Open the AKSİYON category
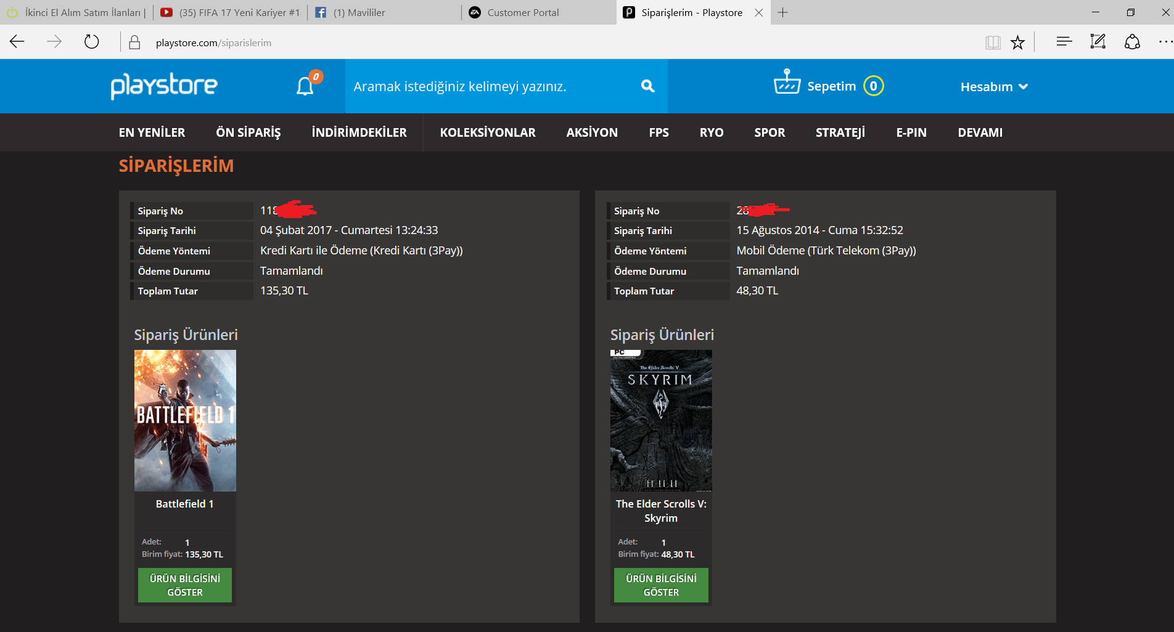 tap(592, 132)
